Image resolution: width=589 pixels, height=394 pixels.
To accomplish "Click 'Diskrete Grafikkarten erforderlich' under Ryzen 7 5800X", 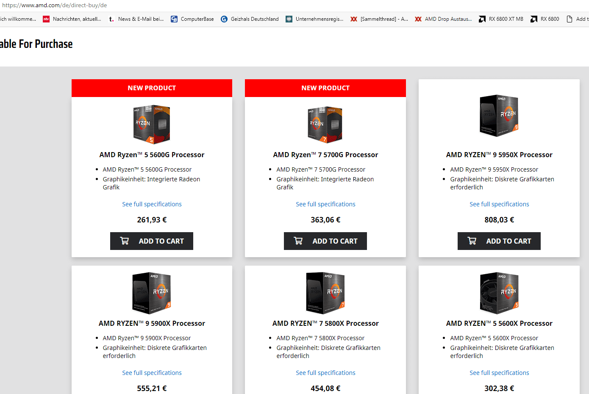I will point(328,352).
